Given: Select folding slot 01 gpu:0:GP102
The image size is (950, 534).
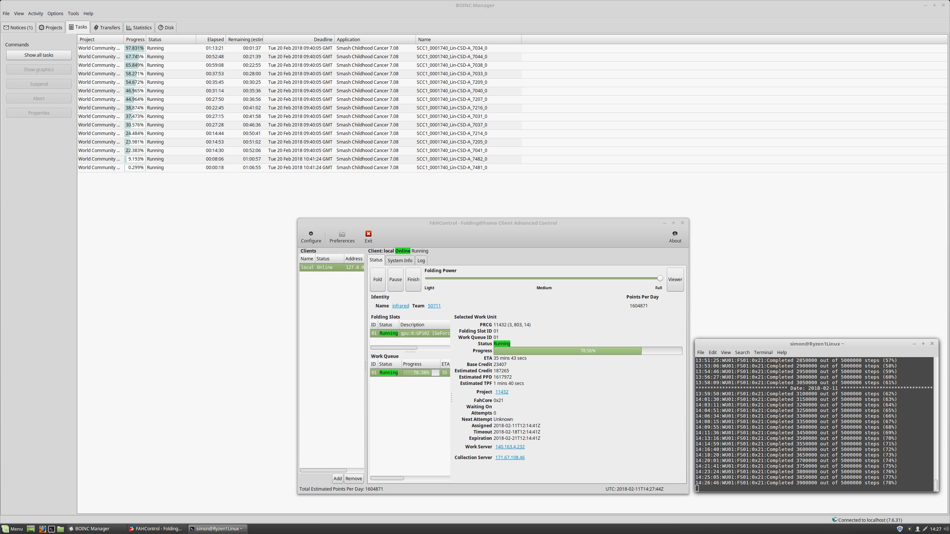Looking at the screenshot, I should tap(410, 333).
